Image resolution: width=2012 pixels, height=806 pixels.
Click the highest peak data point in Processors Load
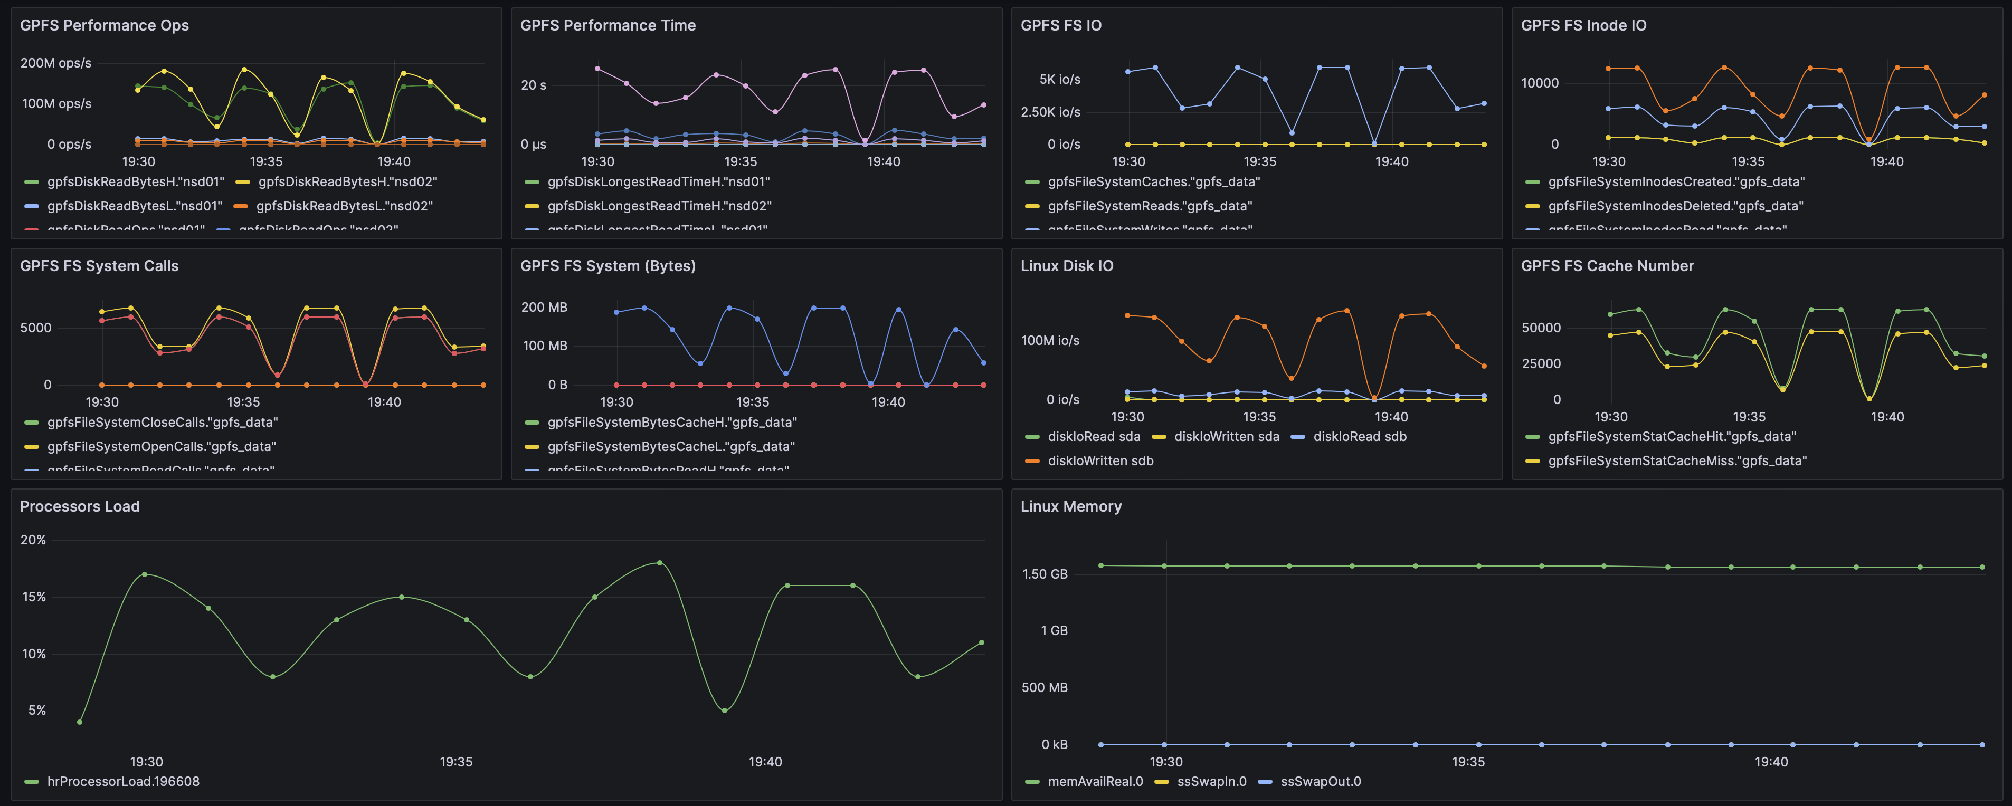[659, 562]
